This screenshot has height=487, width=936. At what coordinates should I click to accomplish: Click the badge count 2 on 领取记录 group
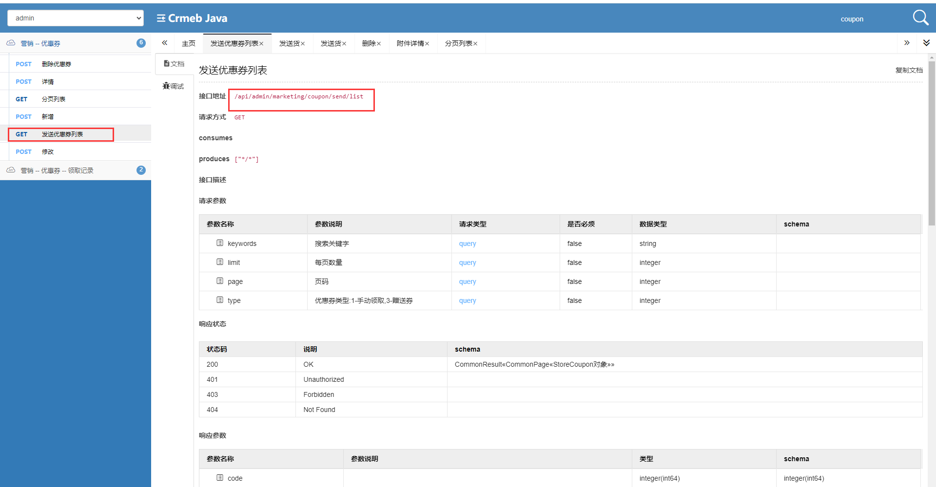click(141, 170)
